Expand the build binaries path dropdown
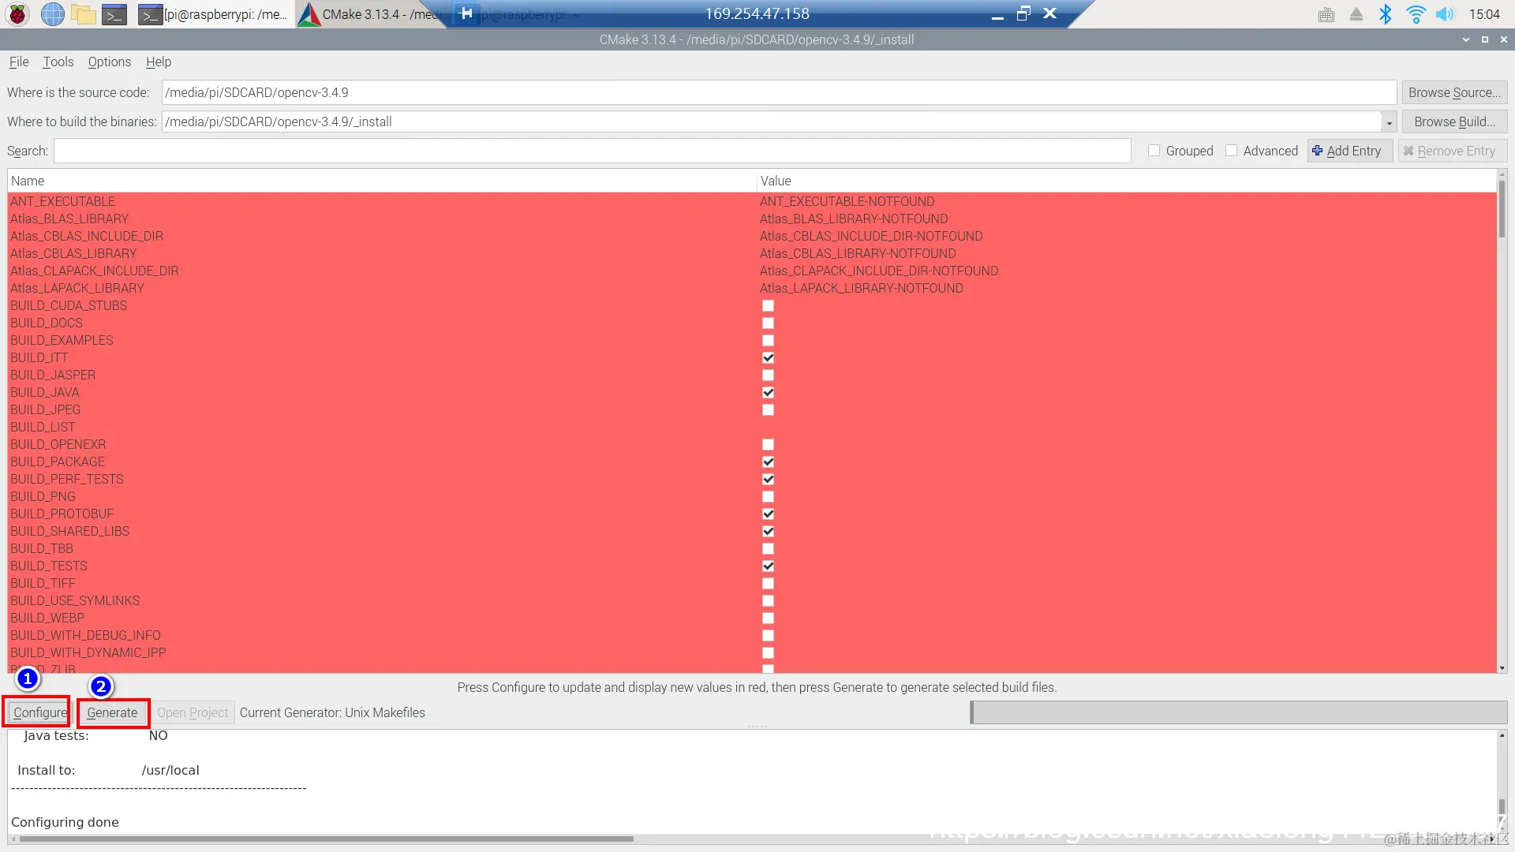1515x852 pixels. (1389, 122)
